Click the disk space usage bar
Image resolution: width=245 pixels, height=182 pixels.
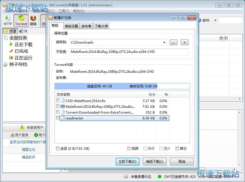[122, 86]
